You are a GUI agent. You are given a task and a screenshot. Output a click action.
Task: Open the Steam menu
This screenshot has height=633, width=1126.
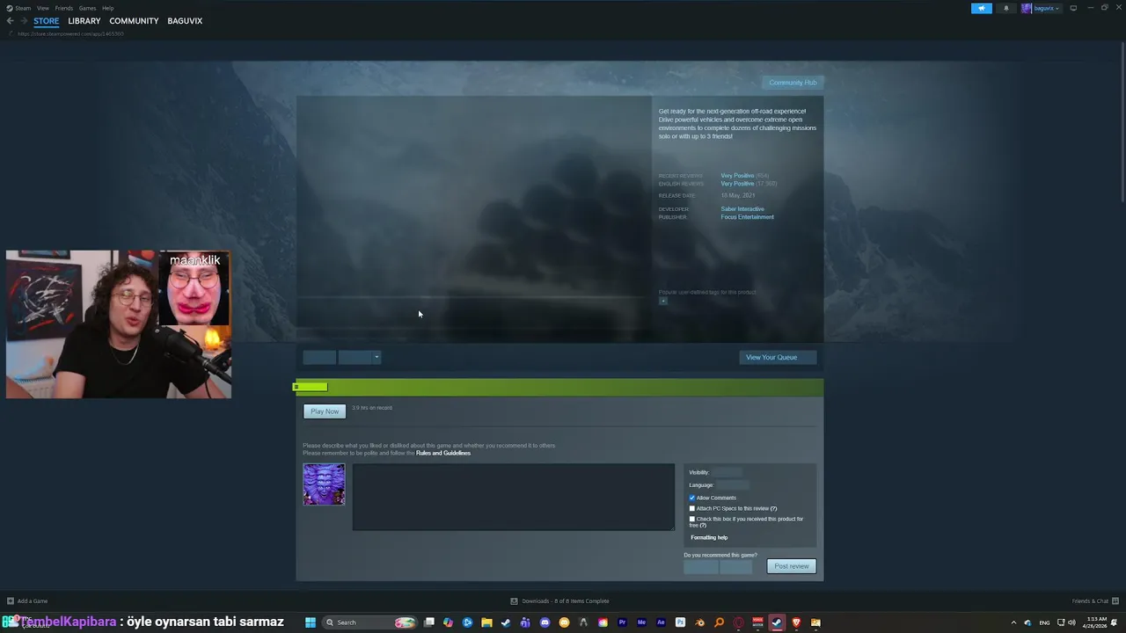click(19, 8)
